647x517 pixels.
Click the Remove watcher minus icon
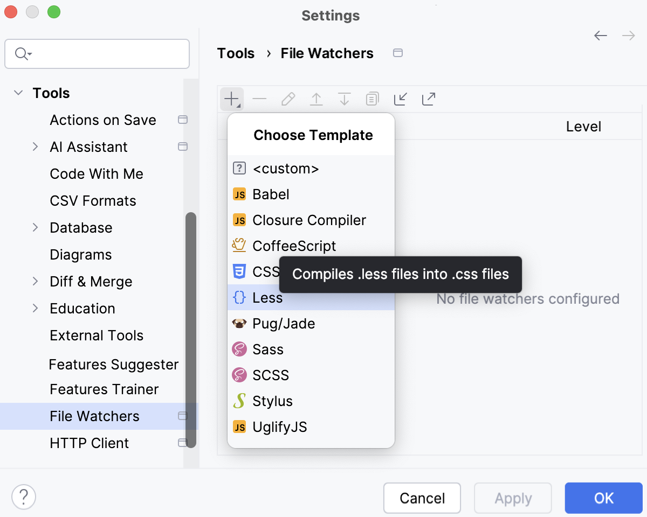coord(260,99)
